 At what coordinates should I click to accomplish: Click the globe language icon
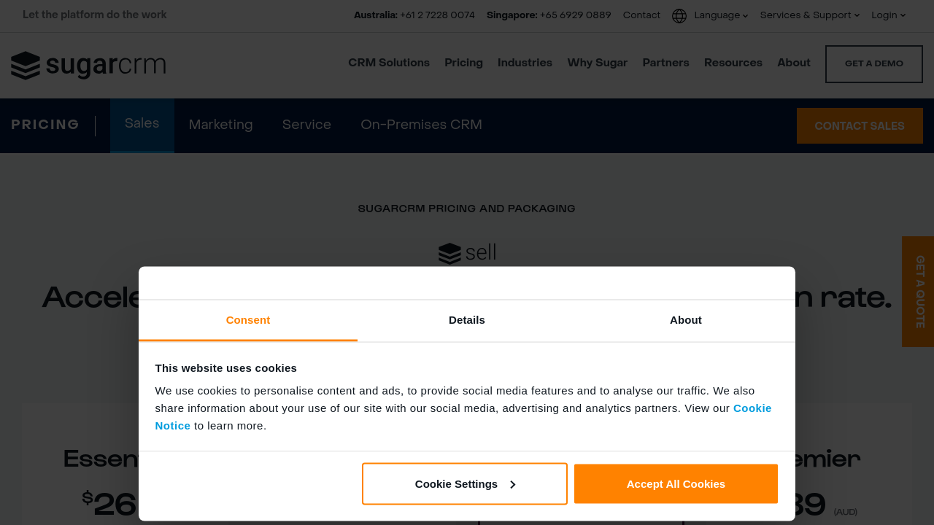point(679,16)
